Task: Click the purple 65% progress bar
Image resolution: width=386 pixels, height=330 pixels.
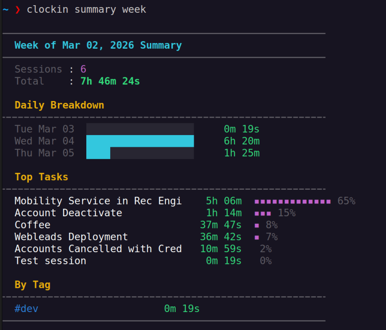Action: coord(293,202)
